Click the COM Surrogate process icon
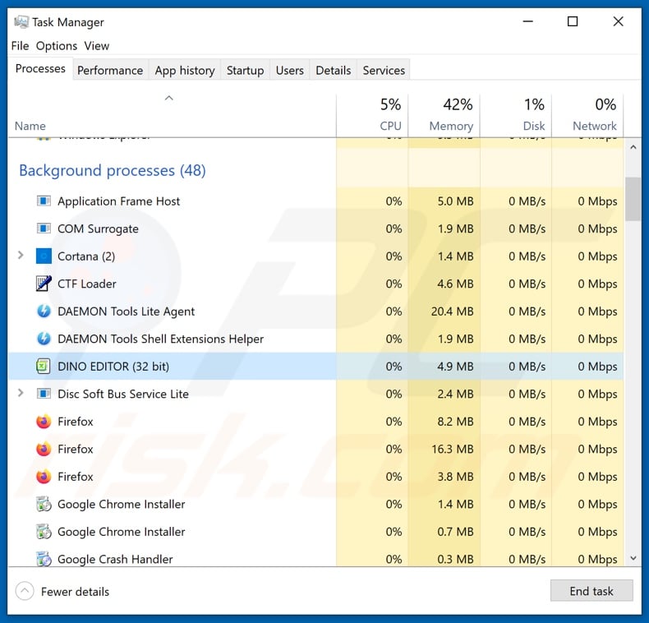The width and height of the screenshot is (649, 623). (x=44, y=228)
